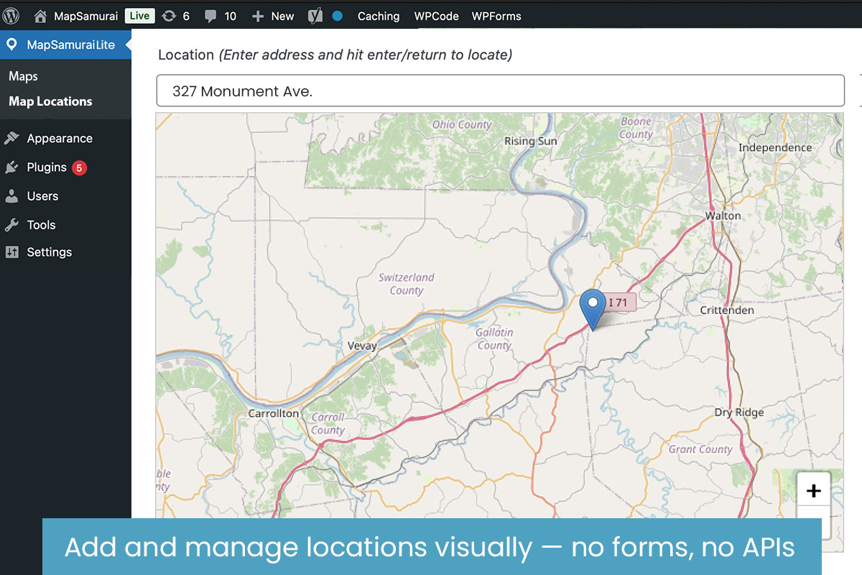Click the updates refresh icon
This screenshot has height=575, width=862.
pyautogui.click(x=168, y=16)
